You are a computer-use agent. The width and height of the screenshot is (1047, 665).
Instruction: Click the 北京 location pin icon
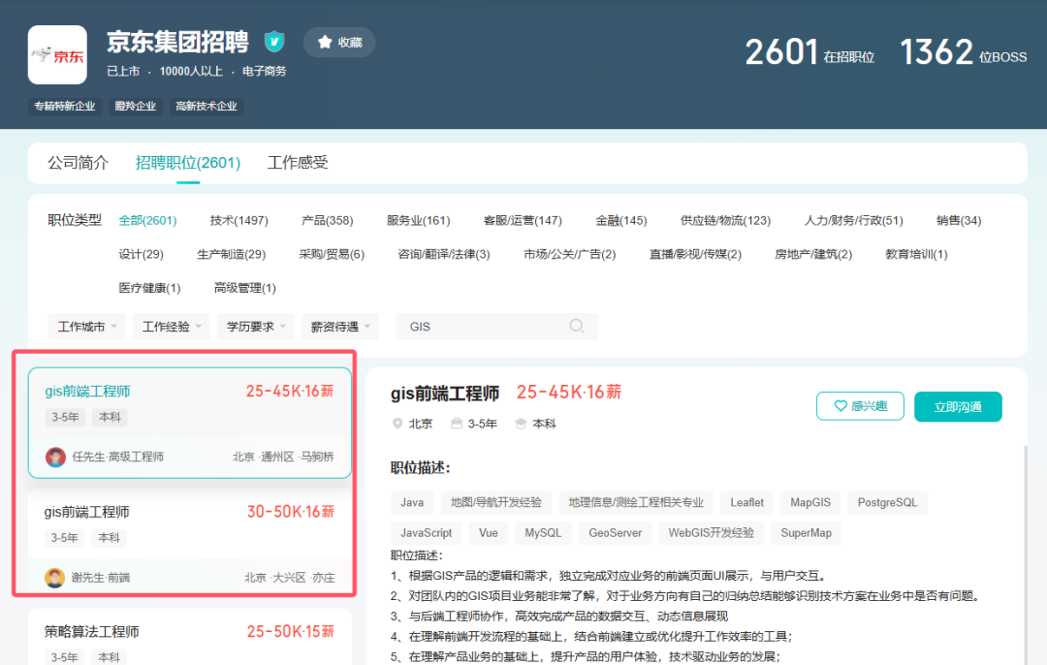pyautogui.click(x=397, y=424)
